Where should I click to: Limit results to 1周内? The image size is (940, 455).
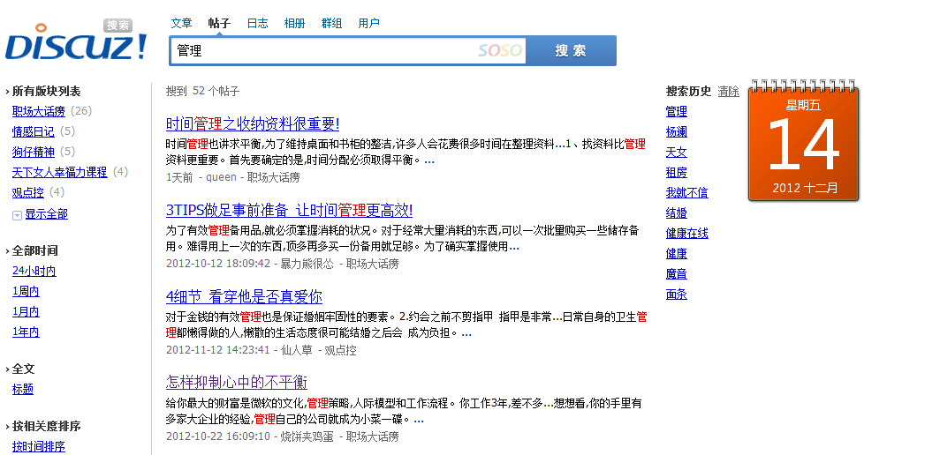(x=26, y=292)
